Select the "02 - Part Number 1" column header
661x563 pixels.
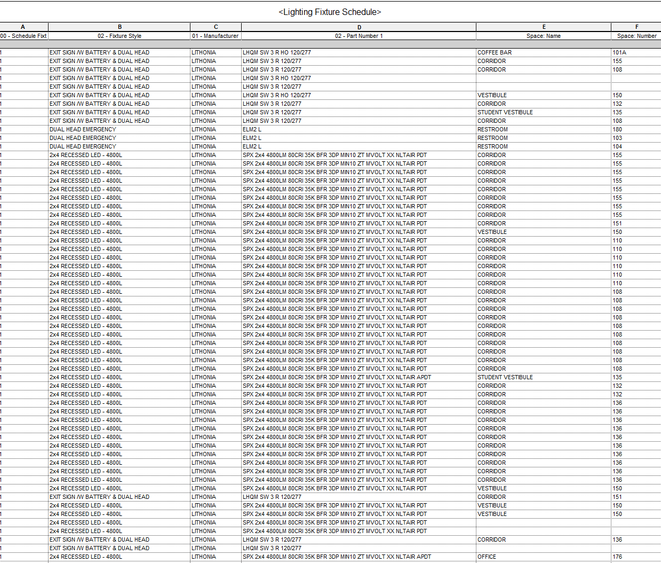359,36
